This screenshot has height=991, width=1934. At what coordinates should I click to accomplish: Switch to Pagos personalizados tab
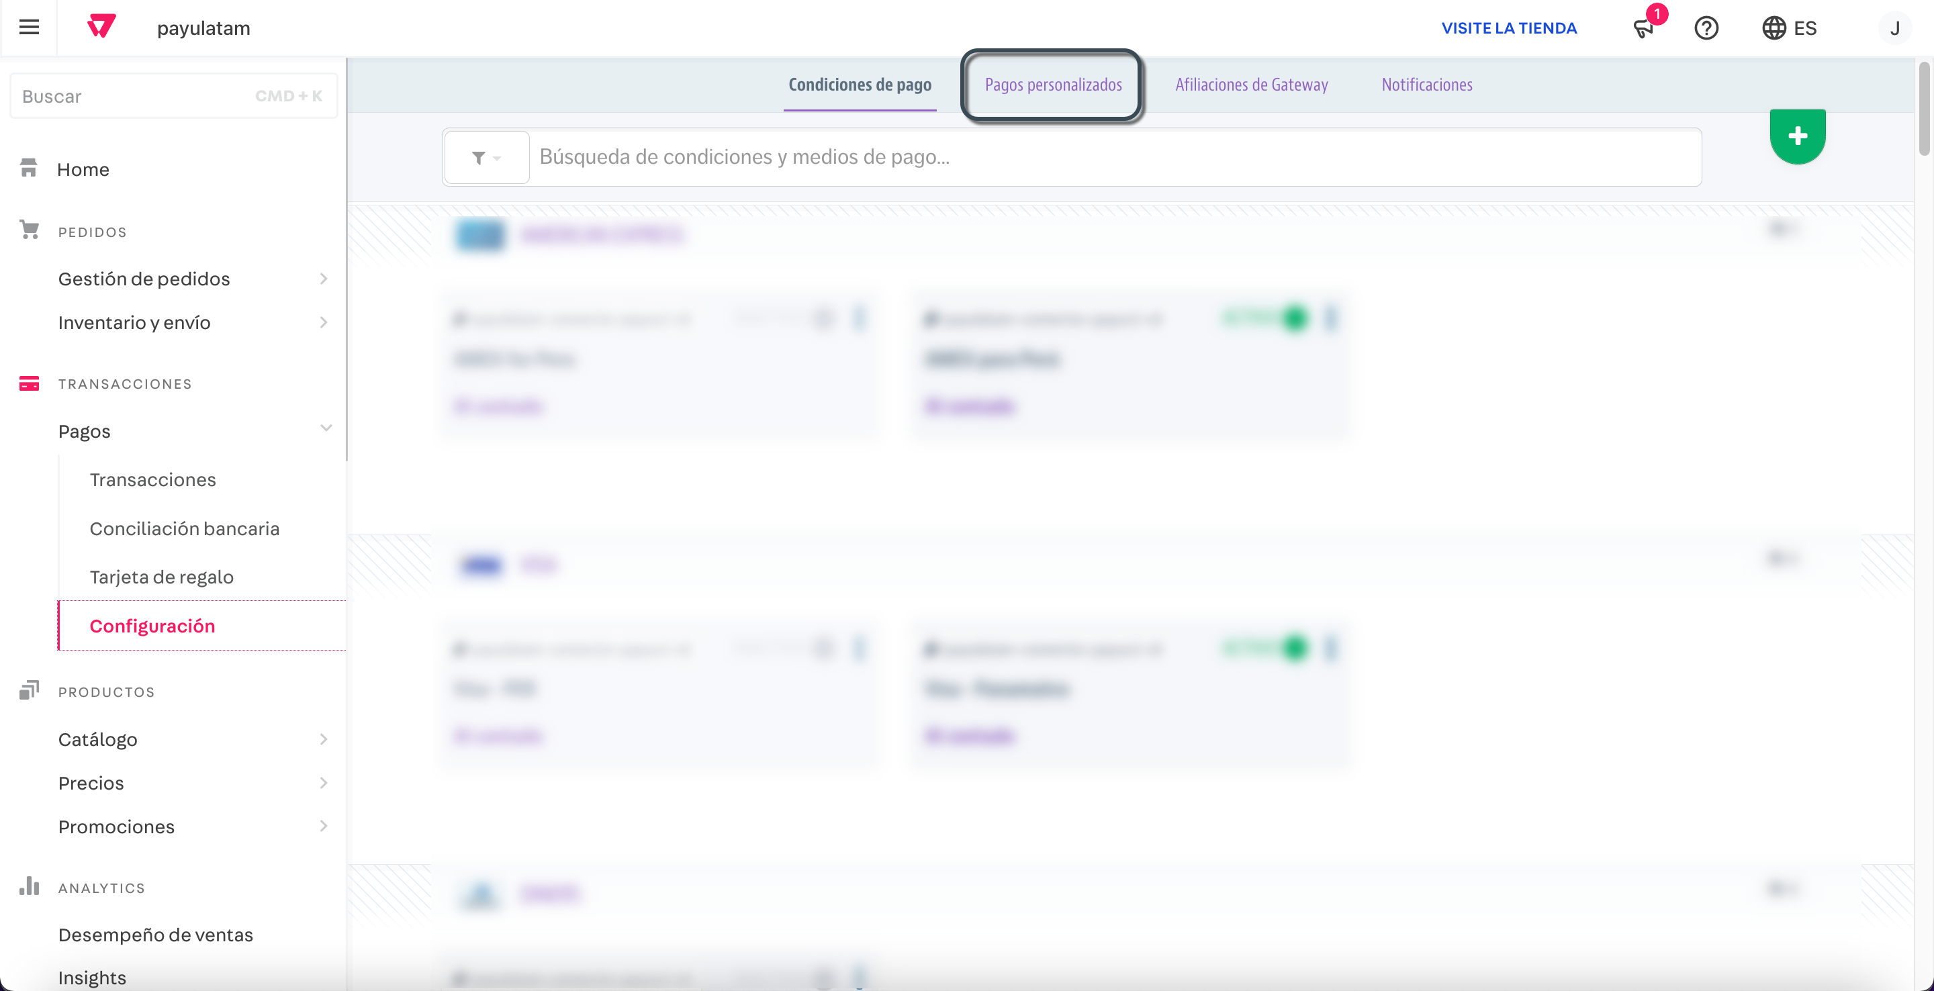coord(1052,85)
